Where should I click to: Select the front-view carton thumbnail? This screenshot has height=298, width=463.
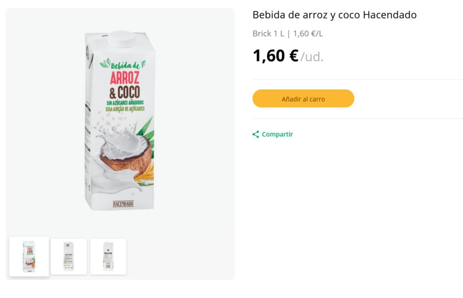[29, 256]
